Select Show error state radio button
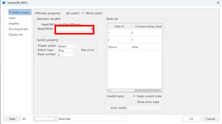The width and height of the screenshot is (222, 124). [x=134, y=102]
